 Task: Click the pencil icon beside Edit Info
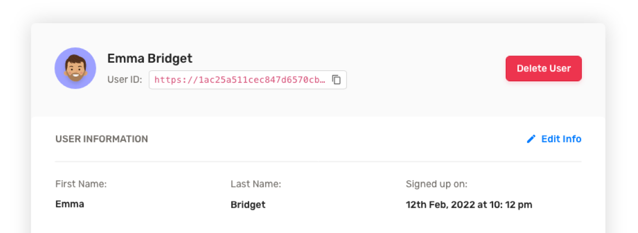[x=531, y=139]
